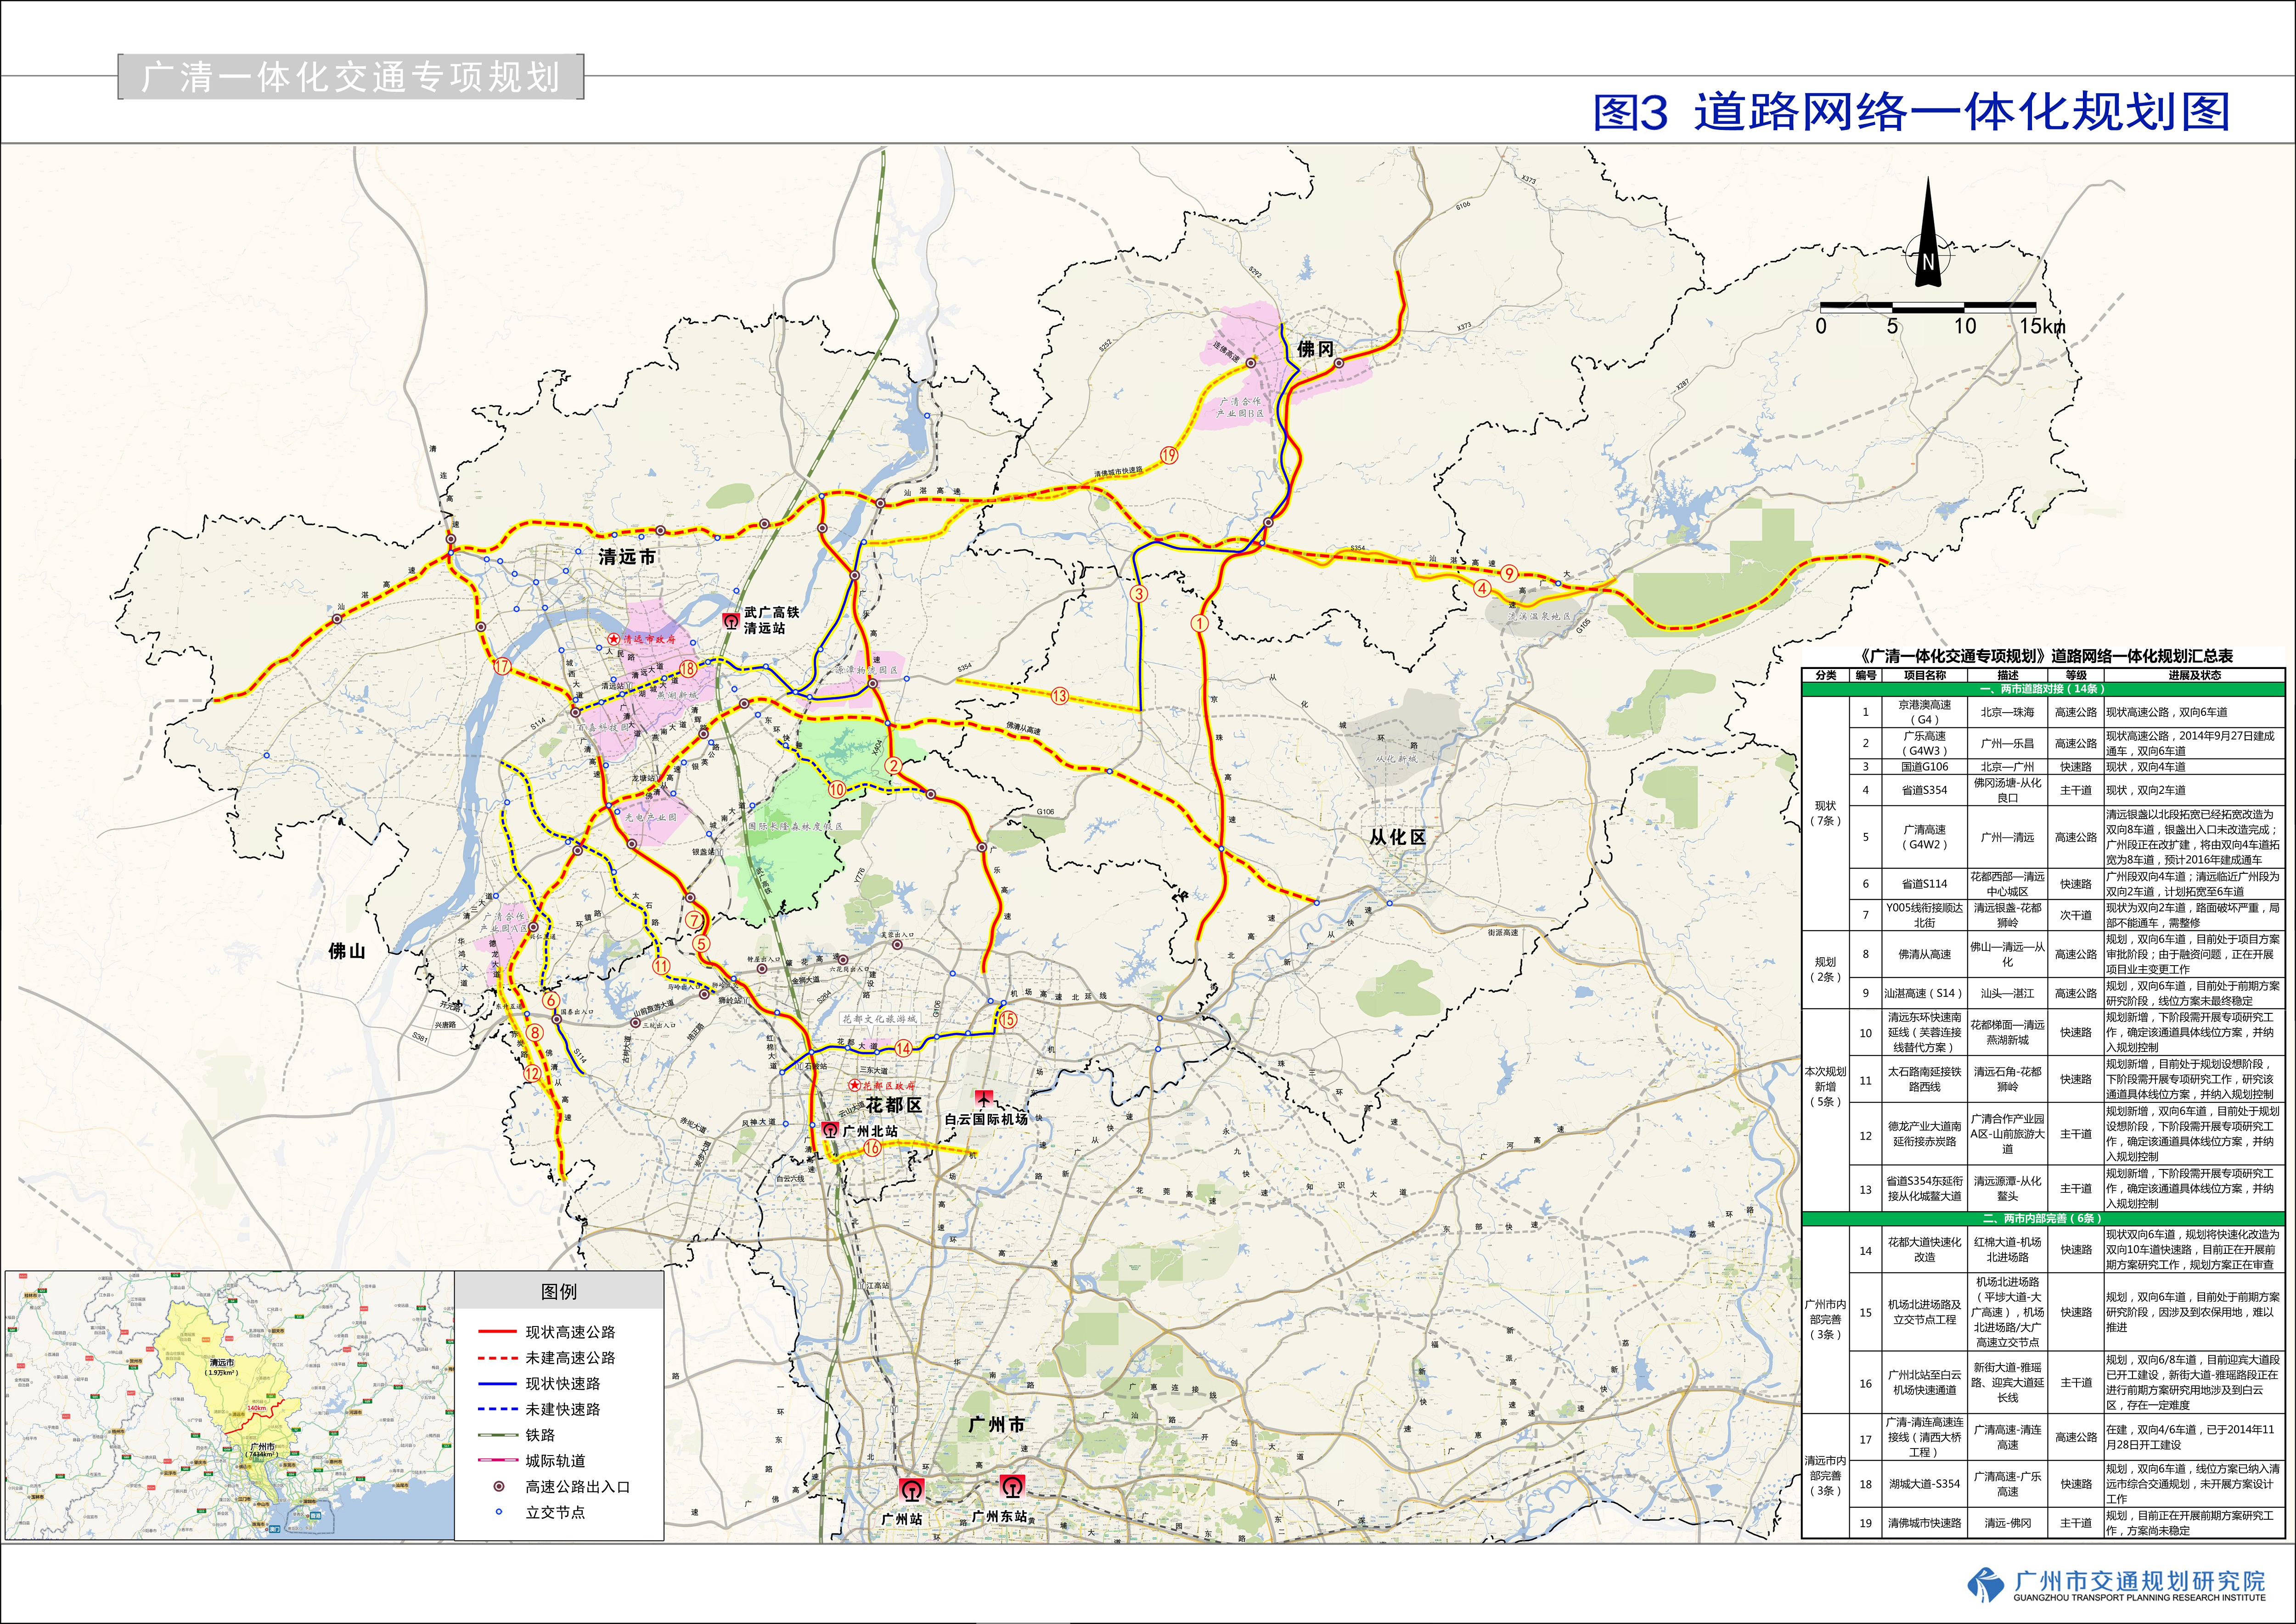Click the Guangzhou North Station (广州北站) railway icon

tap(830, 1130)
